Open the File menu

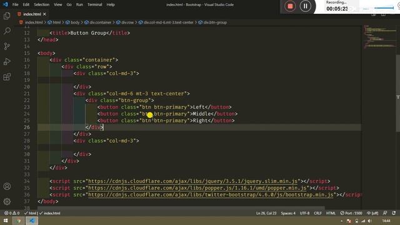15,4
